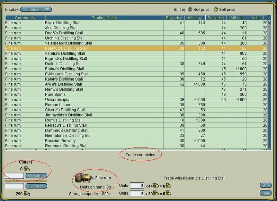Open the Display 'Ye hold only' dropdown
The image size is (277, 201).
coord(36,9)
